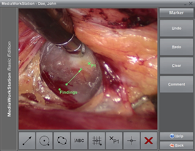
Task: Close the MediaWorkStation window
Action: click(191, 3)
